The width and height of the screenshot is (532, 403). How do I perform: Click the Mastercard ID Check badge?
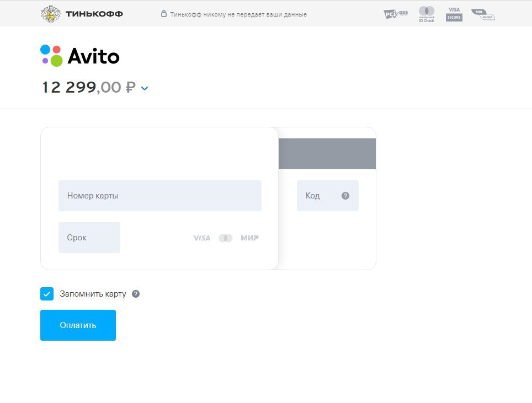coord(427,14)
